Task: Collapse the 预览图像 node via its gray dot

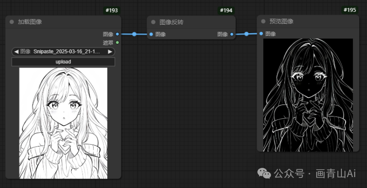Action: click(263, 21)
